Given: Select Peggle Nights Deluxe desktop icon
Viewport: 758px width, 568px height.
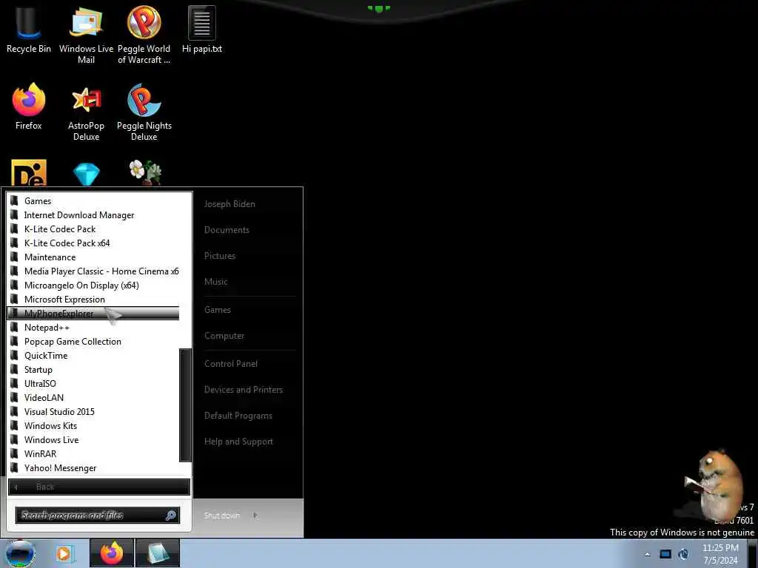Looking at the screenshot, I should (144, 112).
